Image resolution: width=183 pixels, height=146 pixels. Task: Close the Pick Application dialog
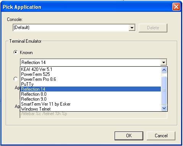click(x=176, y=6)
